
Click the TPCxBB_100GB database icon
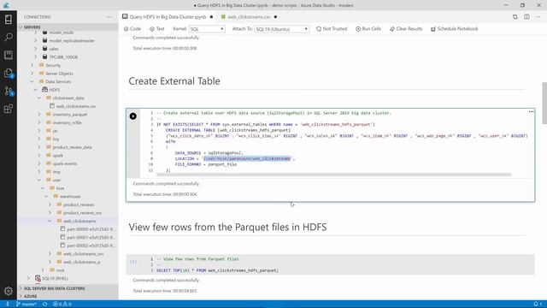44,56
